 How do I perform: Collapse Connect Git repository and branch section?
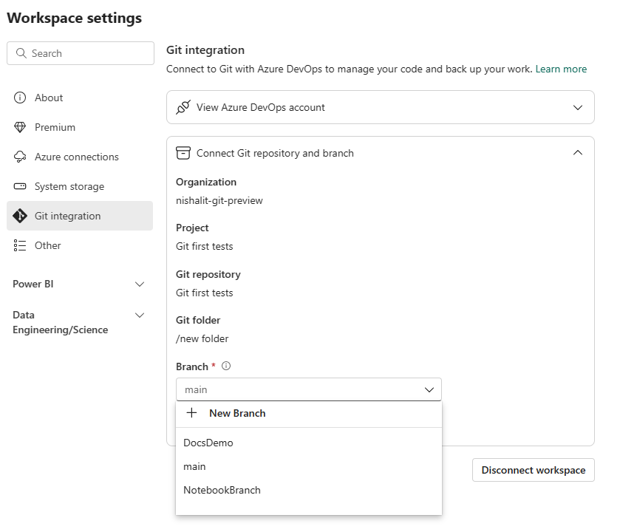tap(578, 153)
